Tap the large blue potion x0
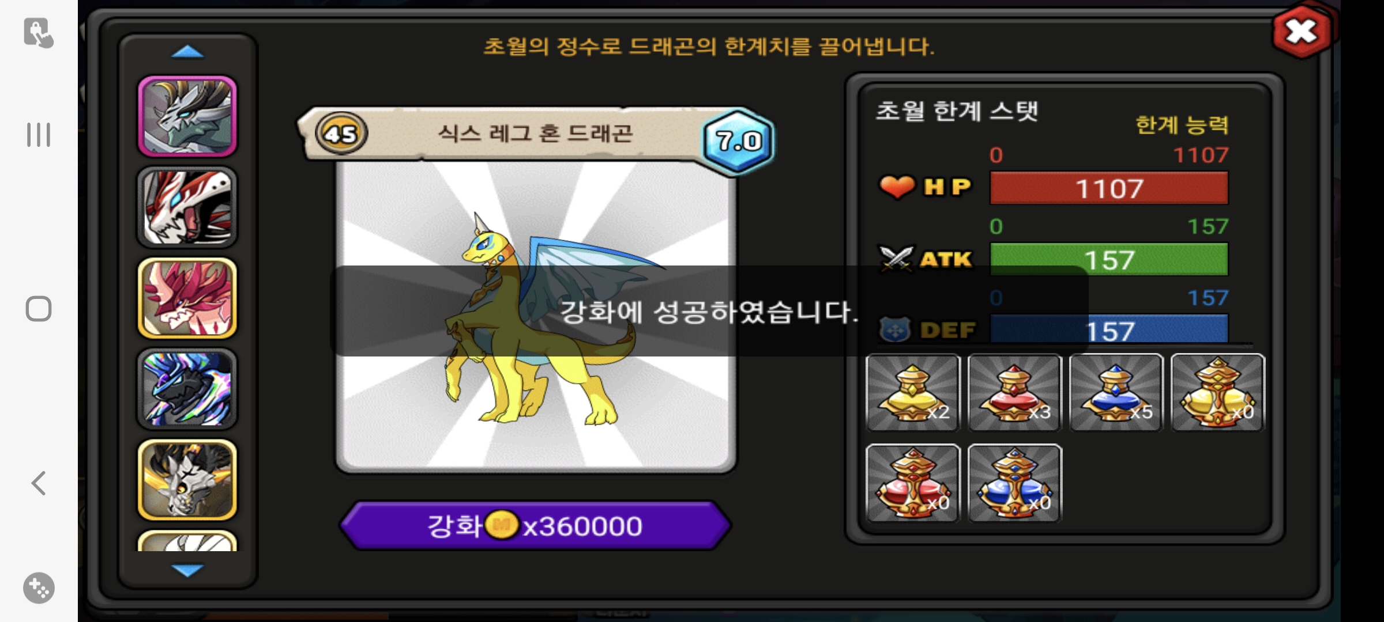Image resolution: width=1384 pixels, height=622 pixels. 1014,483
